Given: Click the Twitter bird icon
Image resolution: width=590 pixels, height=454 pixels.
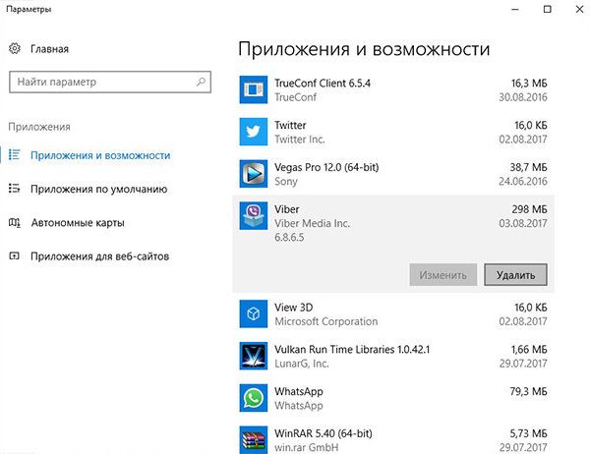Looking at the screenshot, I should coord(254,132).
